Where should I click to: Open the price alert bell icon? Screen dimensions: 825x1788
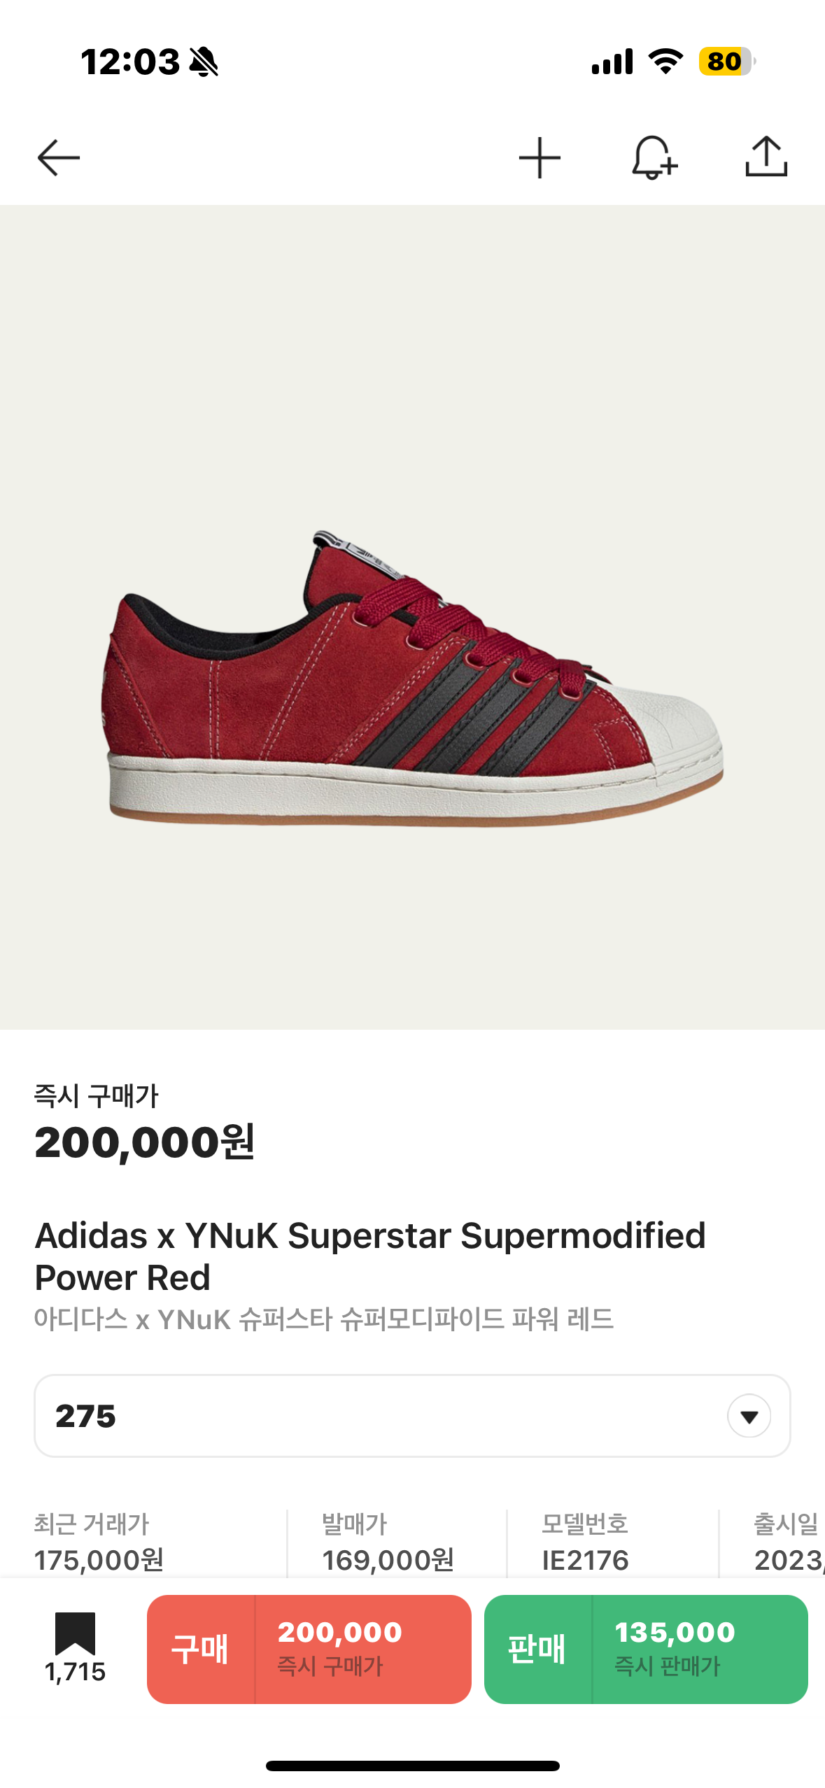point(654,158)
